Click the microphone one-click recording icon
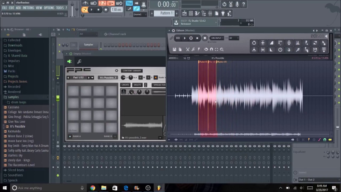The image size is (341, 192). click(237, 4)
